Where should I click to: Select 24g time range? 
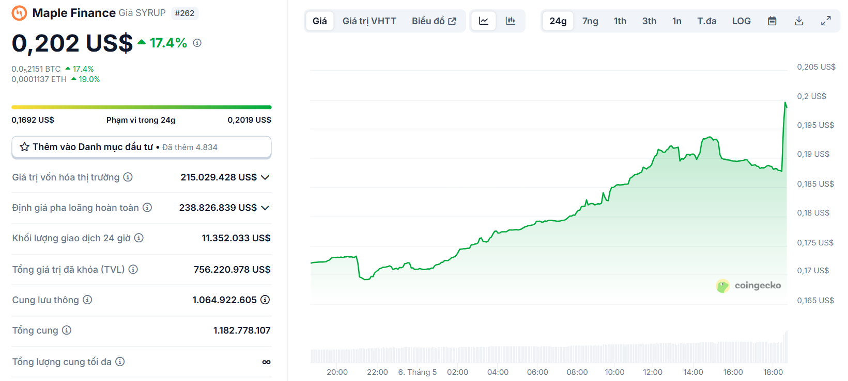(558, 21)
